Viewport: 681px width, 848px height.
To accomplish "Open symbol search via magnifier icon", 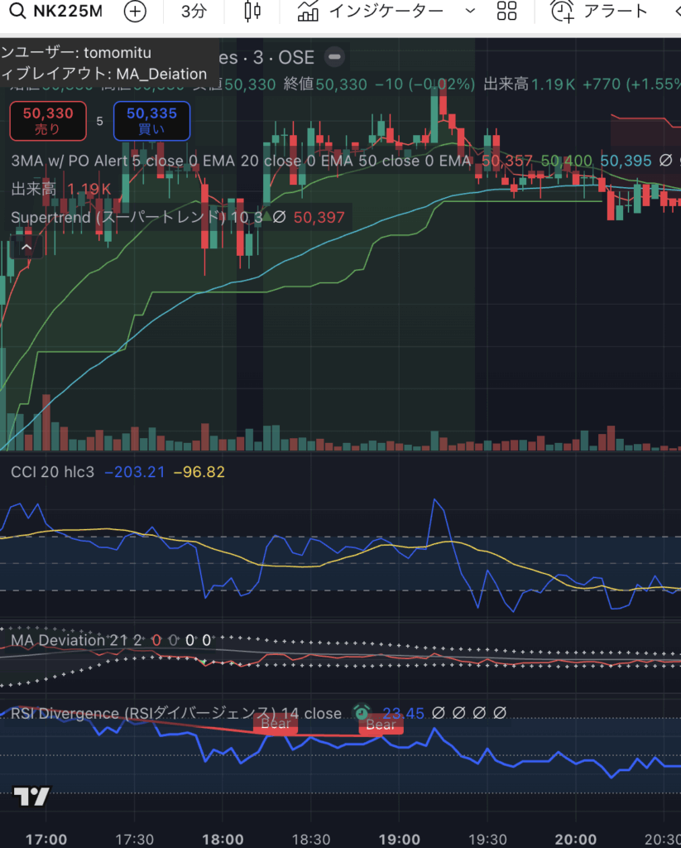I will tap(17, 12).
